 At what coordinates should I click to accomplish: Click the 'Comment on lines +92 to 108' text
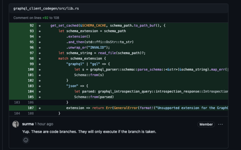point(36,18)
